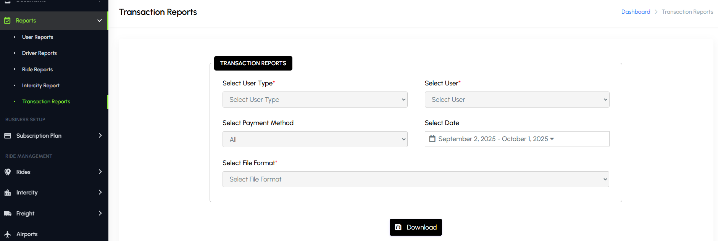Open the Select User Type dropdown
The image size is (718, 241).
click(x=315, y=100)
